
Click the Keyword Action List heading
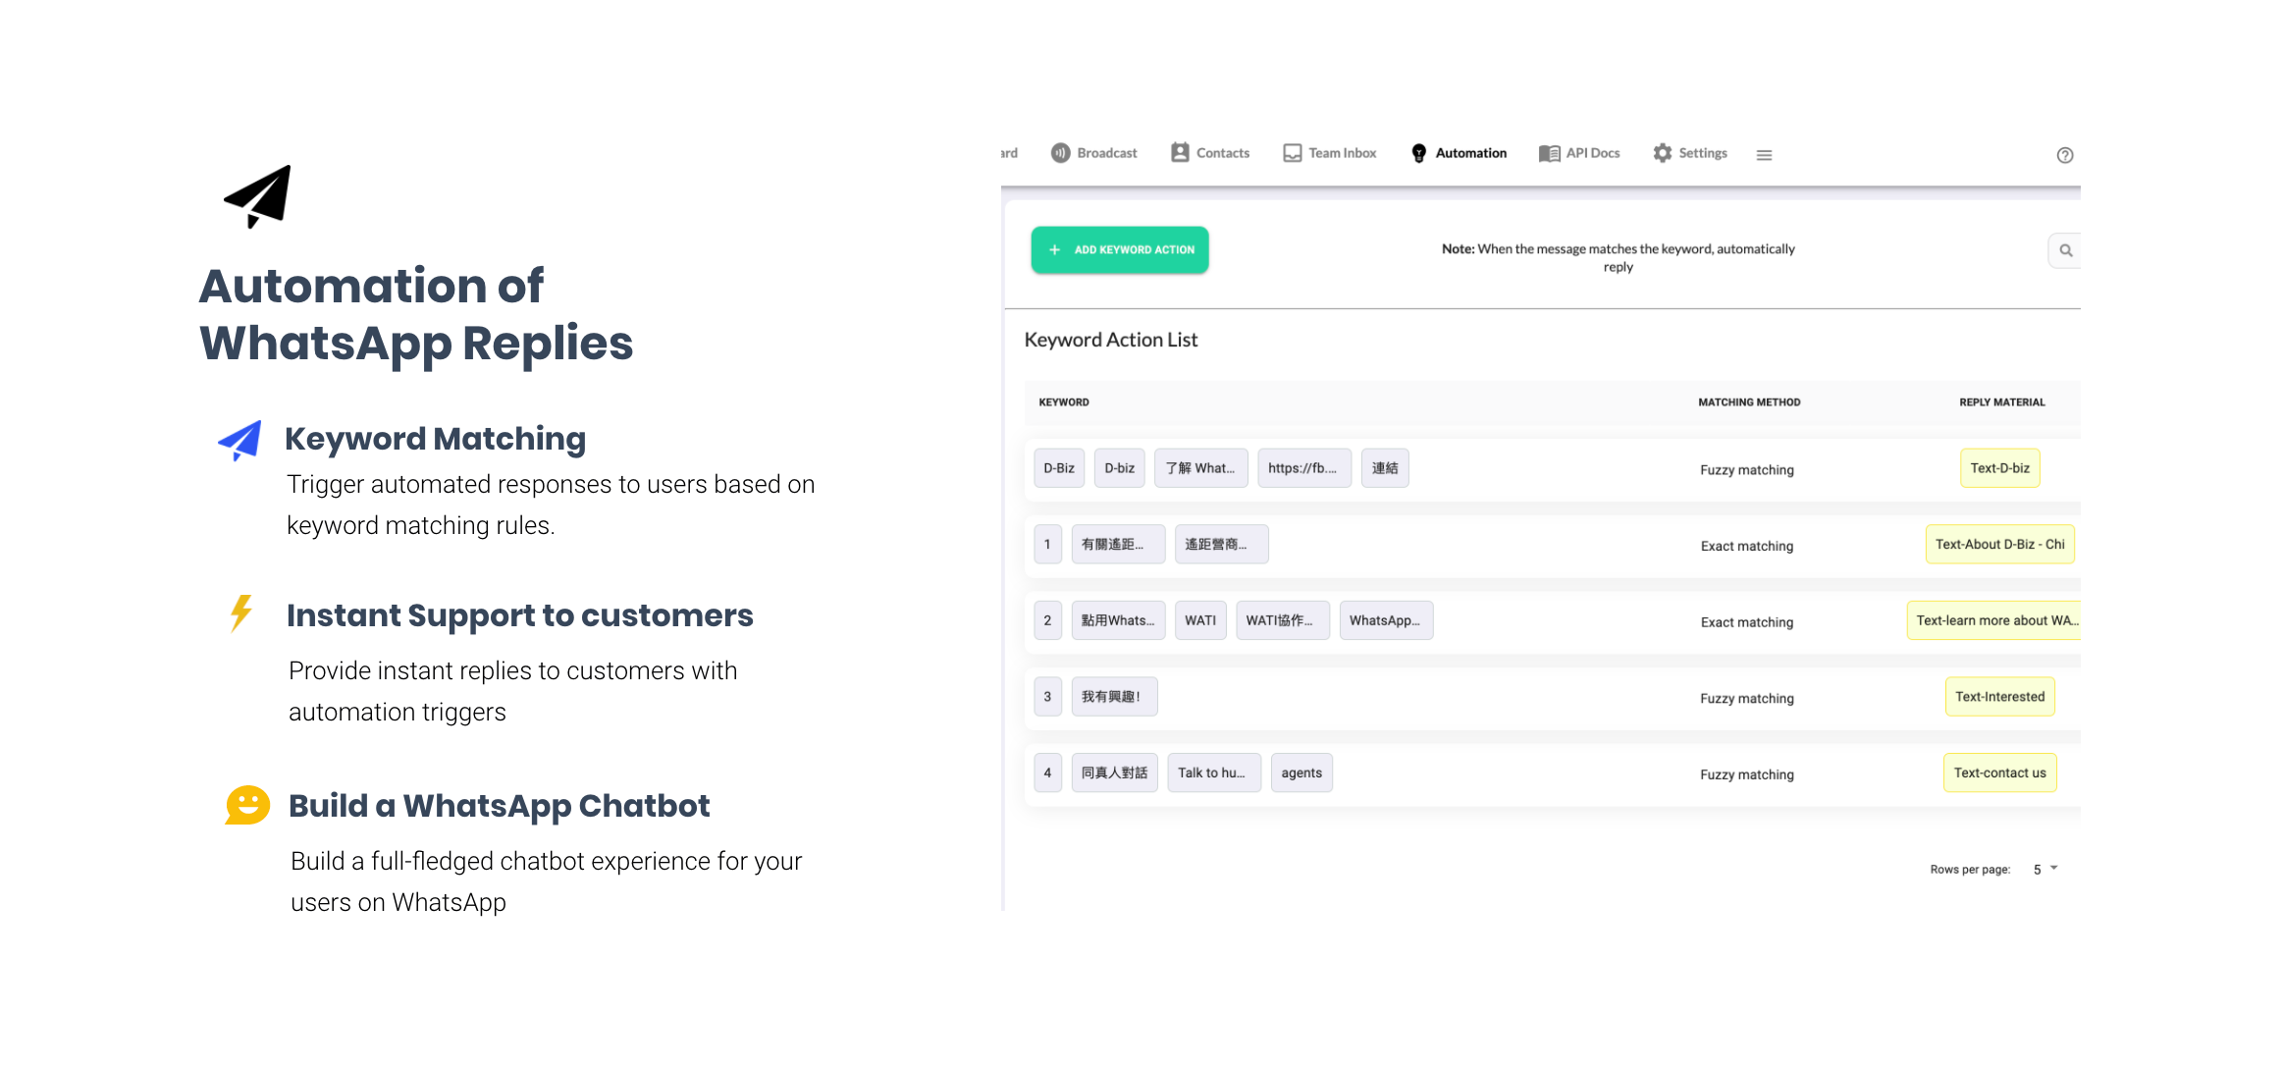[1111, 340]
